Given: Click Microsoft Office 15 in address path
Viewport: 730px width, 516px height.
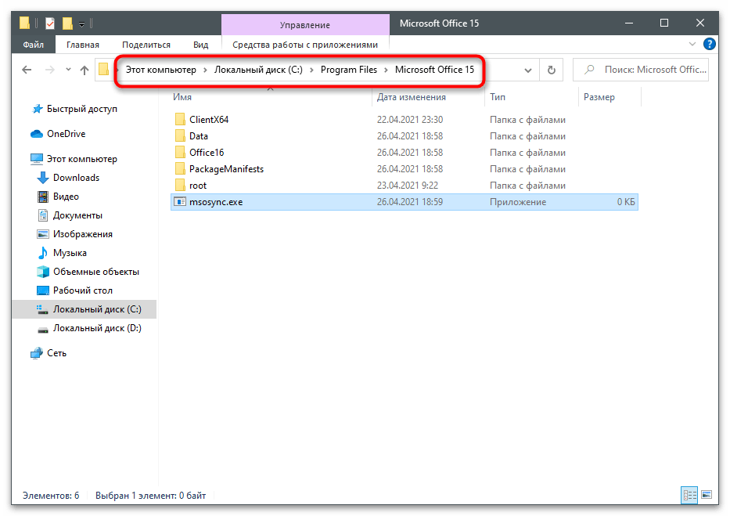Looking at the screenshot, I should coord(434,70).
